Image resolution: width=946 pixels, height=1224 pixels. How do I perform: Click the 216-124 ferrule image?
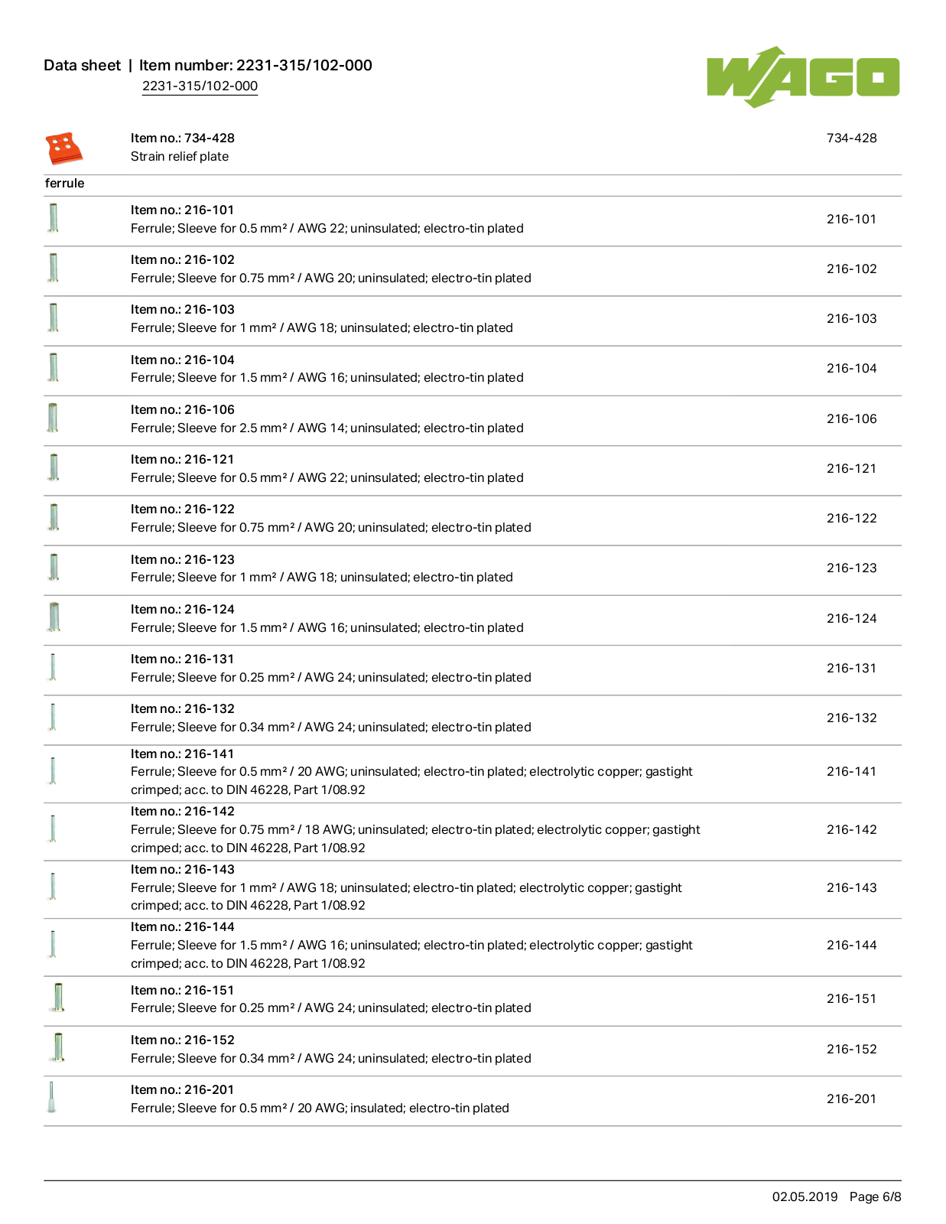coord(54,617)
